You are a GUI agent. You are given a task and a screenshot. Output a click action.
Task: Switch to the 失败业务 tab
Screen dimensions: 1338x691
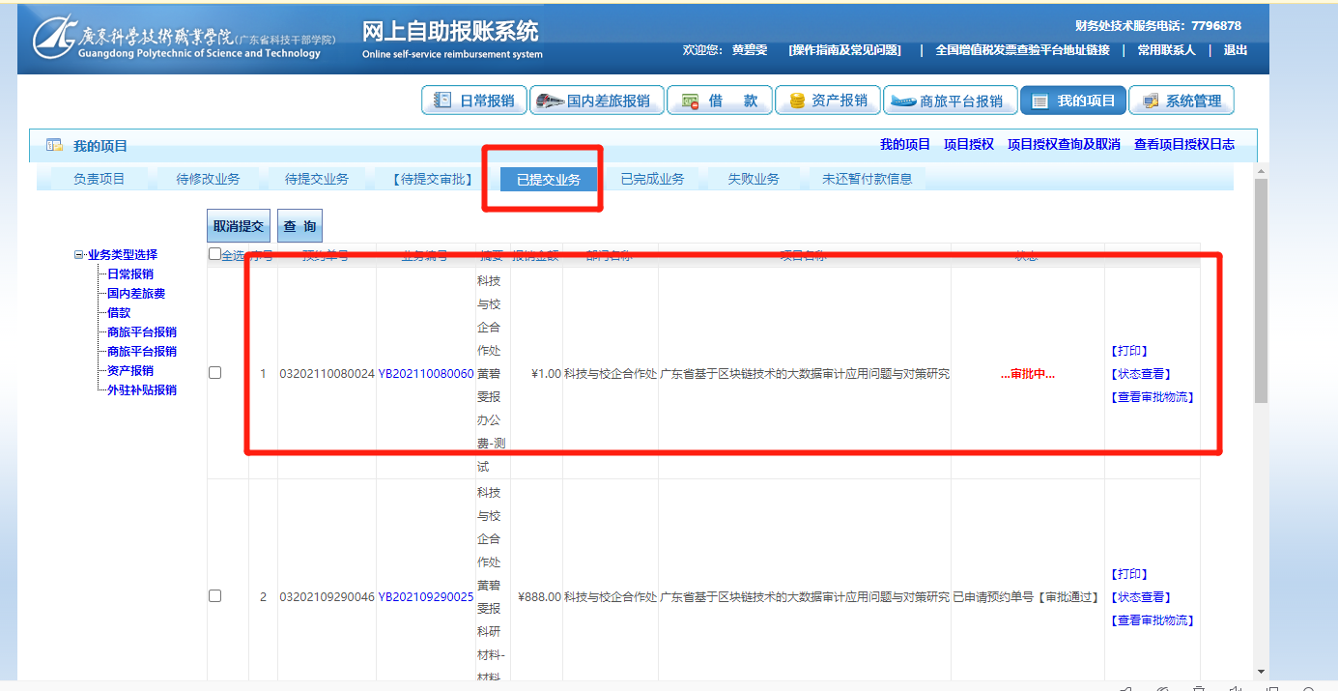pos(754,179)
